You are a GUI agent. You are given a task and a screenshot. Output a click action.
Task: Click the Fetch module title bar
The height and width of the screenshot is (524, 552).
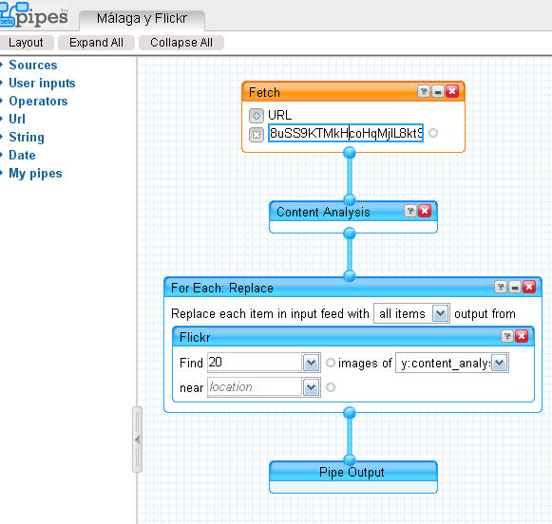point(353,92)
